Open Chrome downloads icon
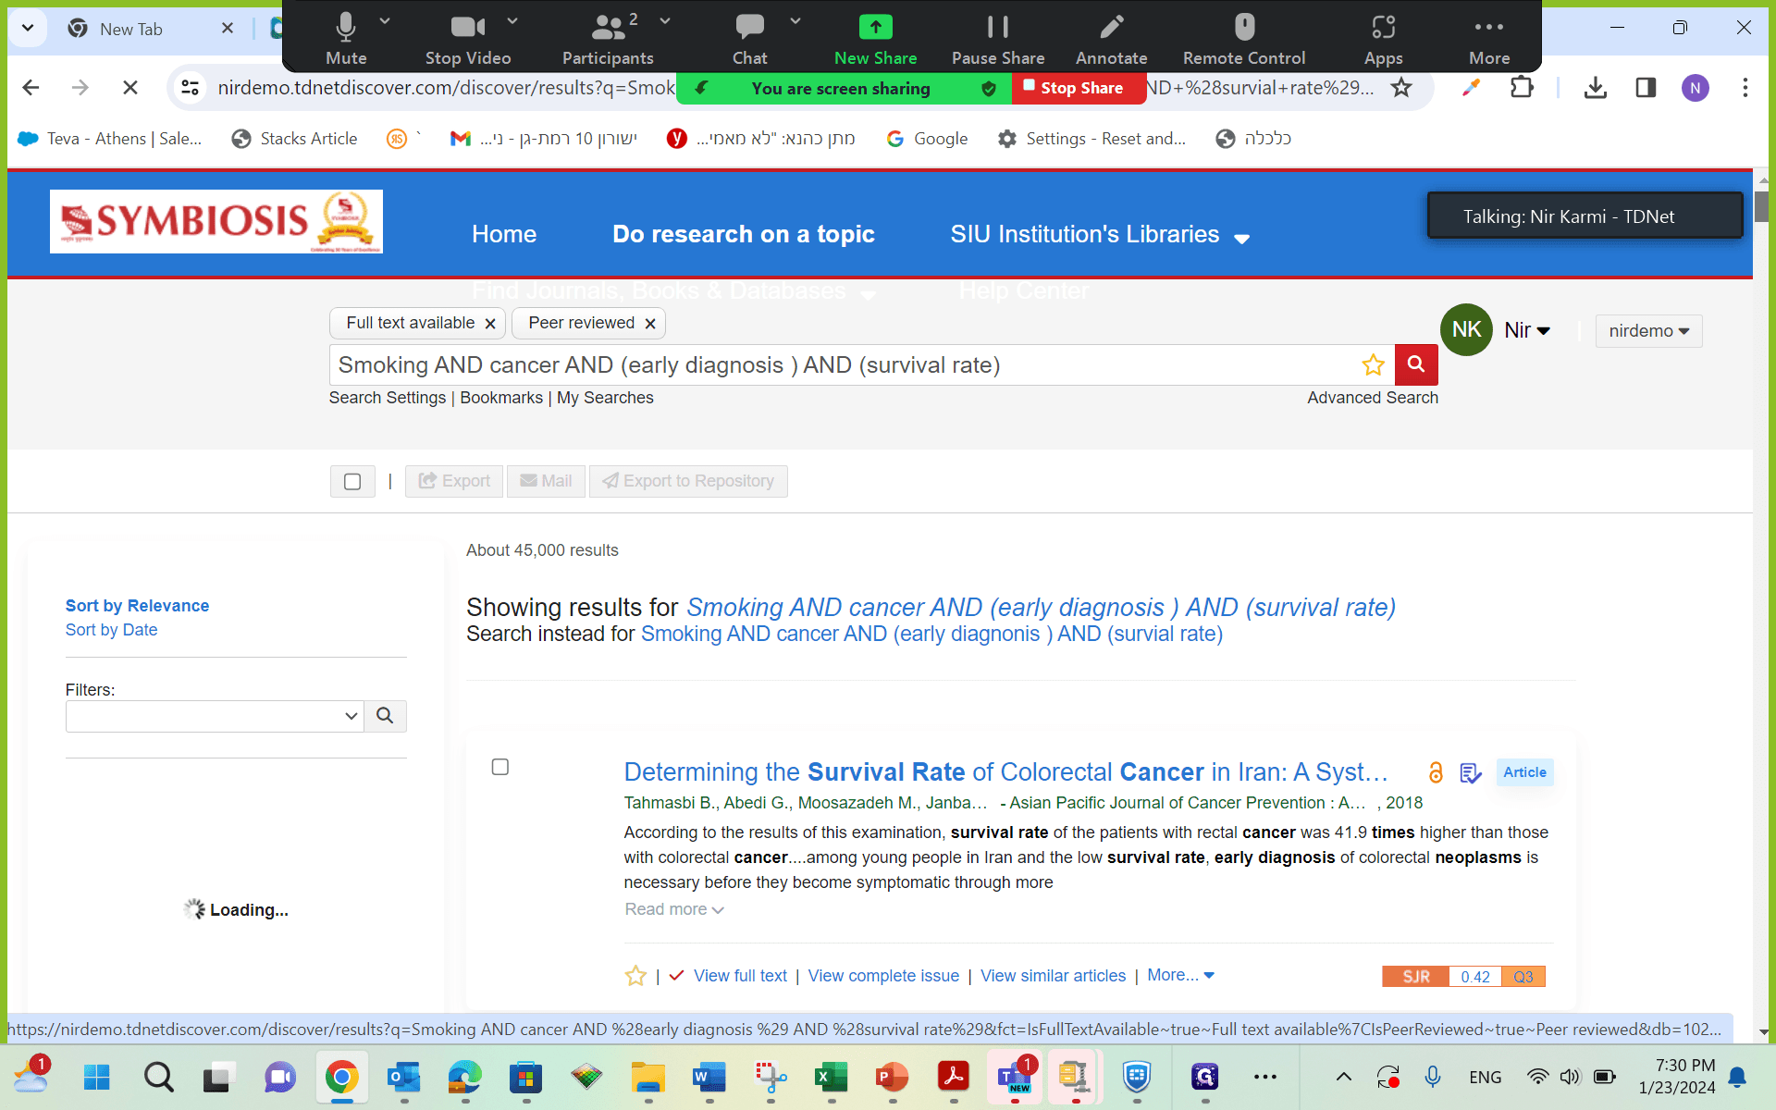Image resolution: width=1776 pixels, height=1110 pixels. (x=1595, y=88)
